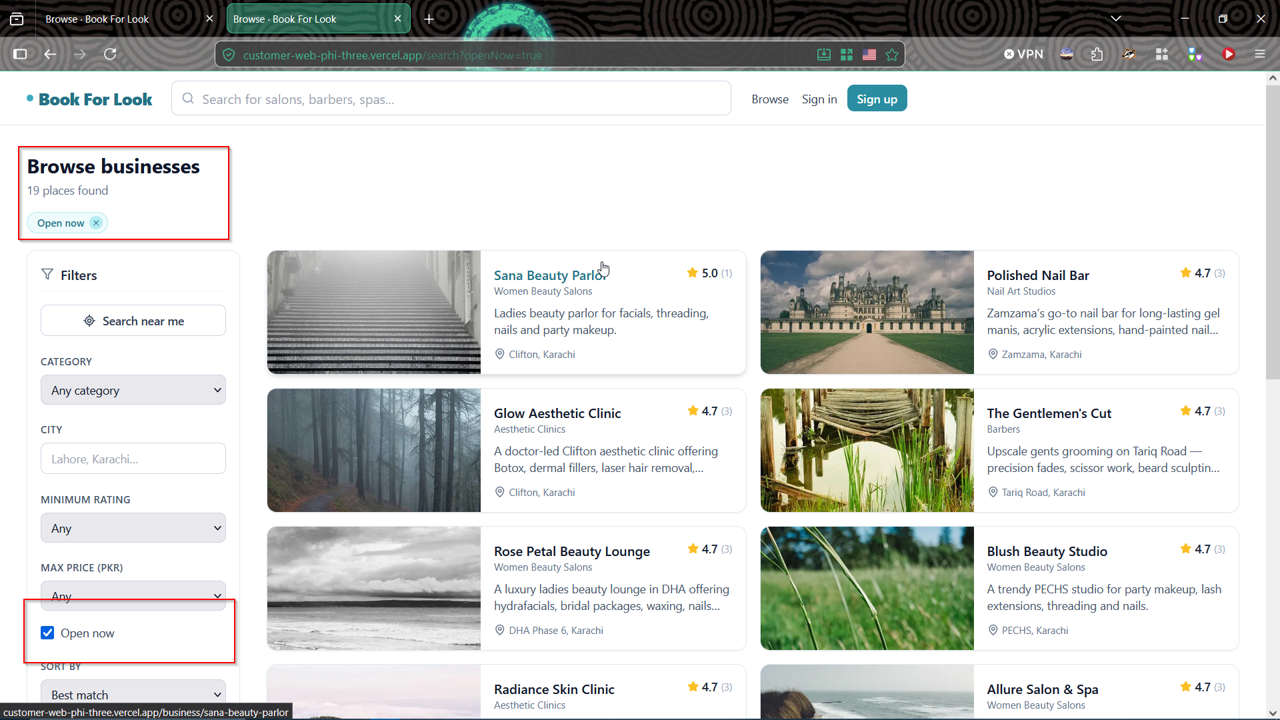Go back to previous page
This screenshot has height=720, width=1280.
coord(50,54)
